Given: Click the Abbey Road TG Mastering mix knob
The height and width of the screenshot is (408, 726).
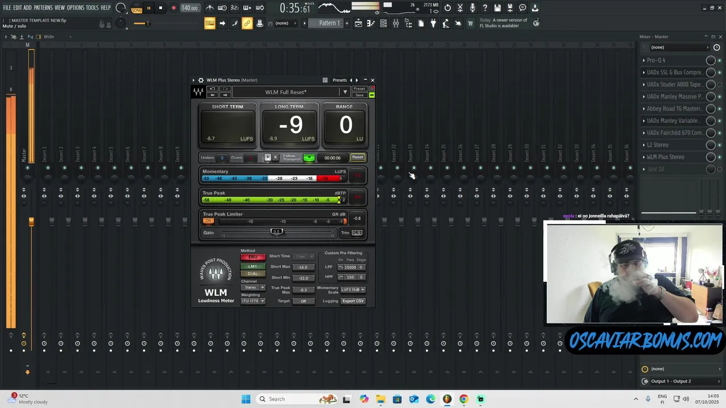Looking at the screenshot, I should (711, 108).
